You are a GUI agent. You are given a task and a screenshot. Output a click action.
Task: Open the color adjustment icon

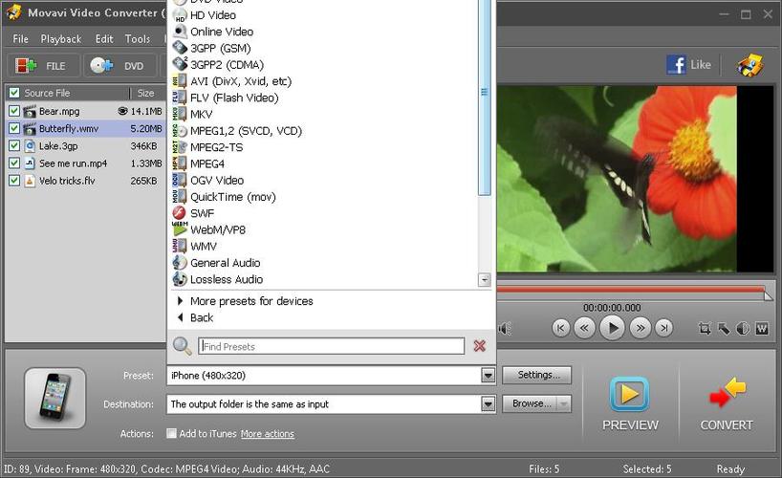(x=743, y=328)
